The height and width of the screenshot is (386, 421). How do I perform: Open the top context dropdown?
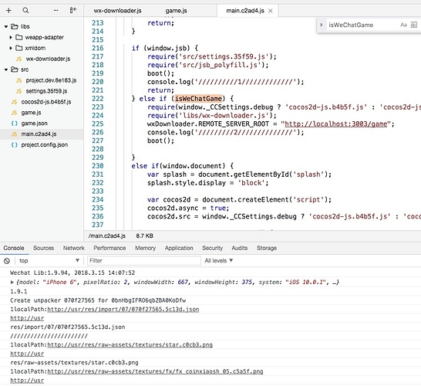click(49, 261)
